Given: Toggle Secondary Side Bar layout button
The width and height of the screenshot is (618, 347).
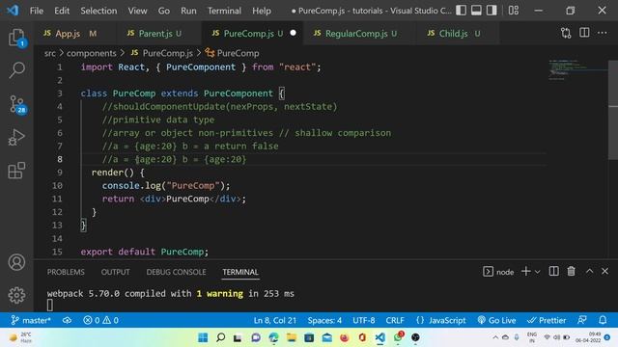Looking at the screenshot, I should point(492,11).
